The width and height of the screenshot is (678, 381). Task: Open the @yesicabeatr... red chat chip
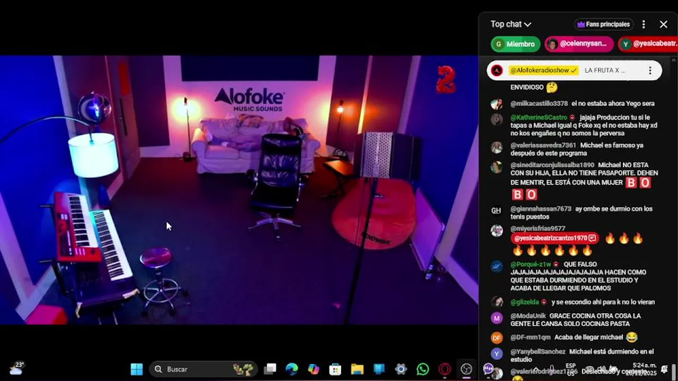point(648,44)
